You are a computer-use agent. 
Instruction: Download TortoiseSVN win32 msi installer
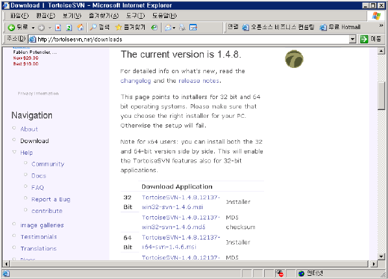pos(181,202)
